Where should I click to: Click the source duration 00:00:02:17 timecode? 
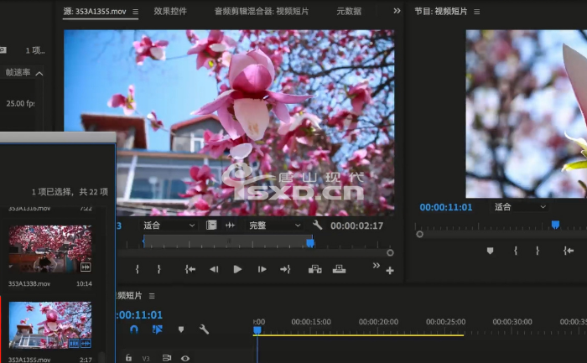click(x=356, y=226)
